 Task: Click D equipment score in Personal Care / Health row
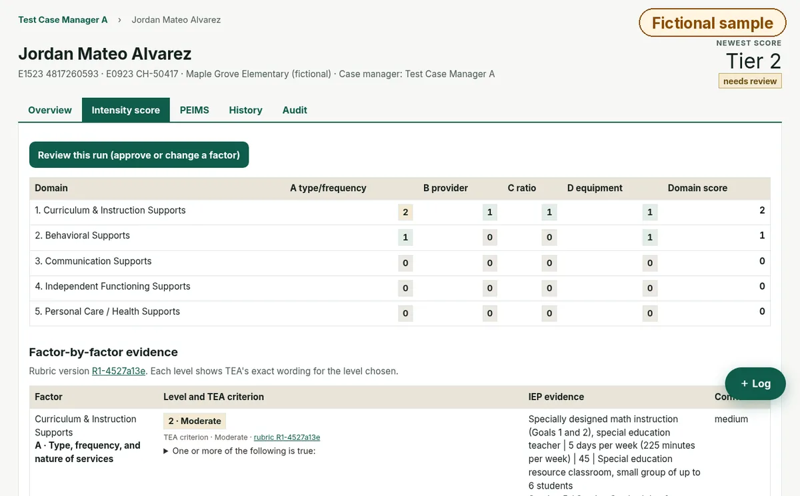tap(650, 313)
